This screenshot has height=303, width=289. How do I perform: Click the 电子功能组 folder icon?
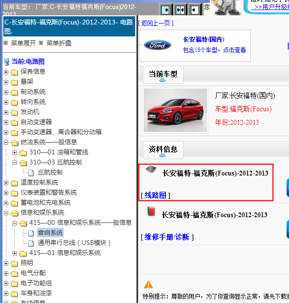tap(14, 283)
